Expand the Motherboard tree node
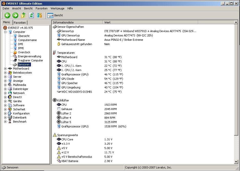This screenshot has width=240, height=171. point(5,69)
